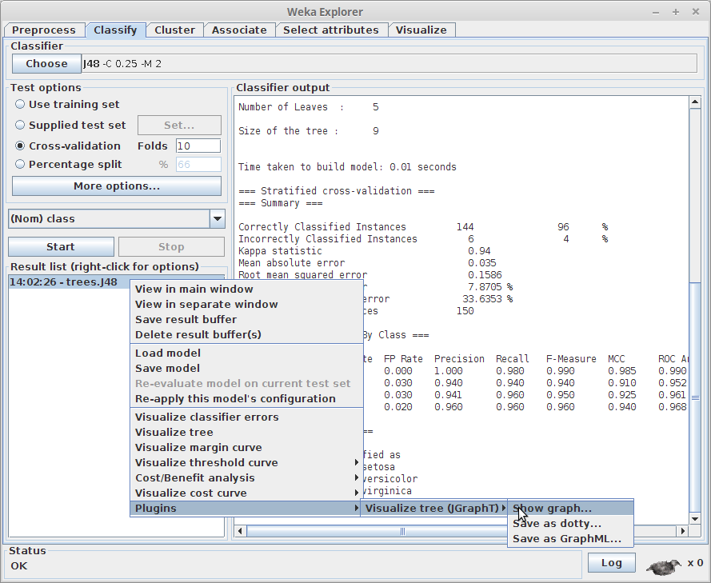Click the vertical scrollbar thumb
The width and height of the screenshot is (711, 583).
coord(695,397)
